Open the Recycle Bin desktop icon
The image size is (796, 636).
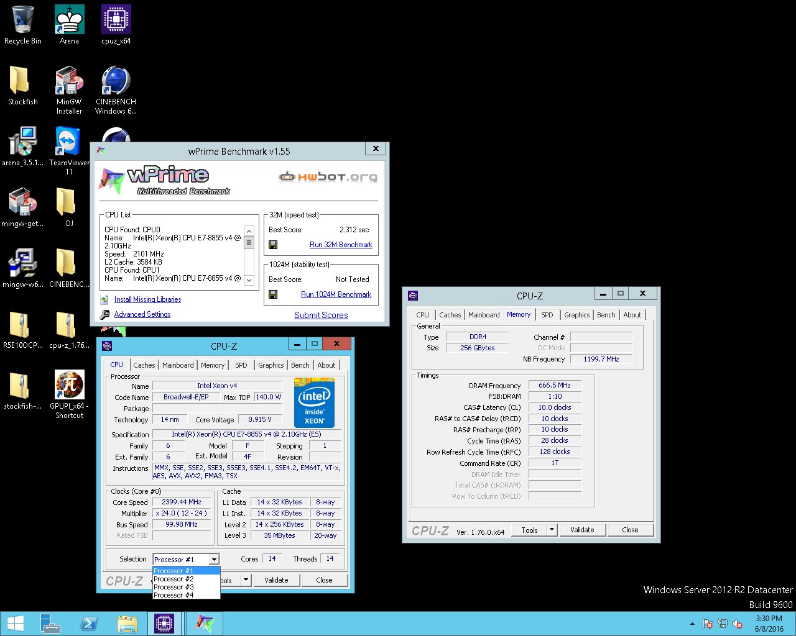[x=23, y=25]
